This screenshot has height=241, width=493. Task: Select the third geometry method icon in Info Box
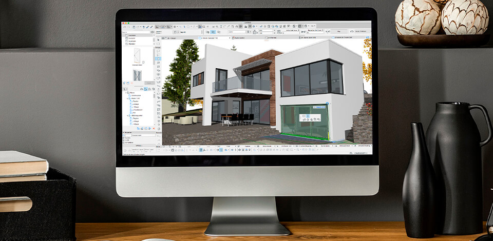[x=219, y=32]
